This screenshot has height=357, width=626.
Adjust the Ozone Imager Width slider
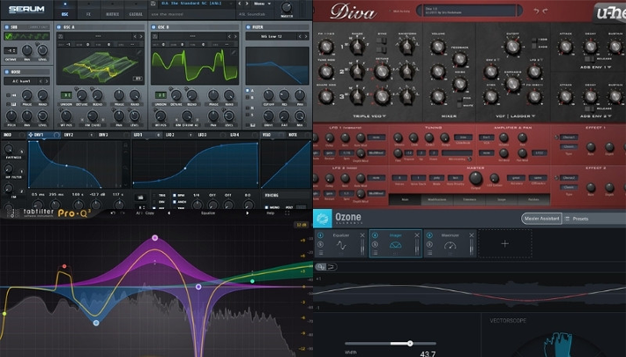tap(410, 344)
